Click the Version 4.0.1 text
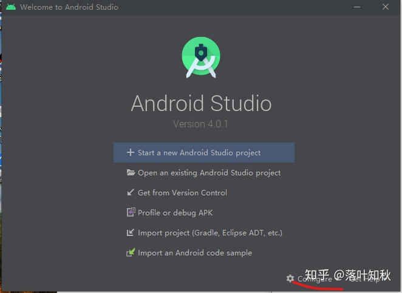This screenshot has width=402, height=293. point(200,124)
